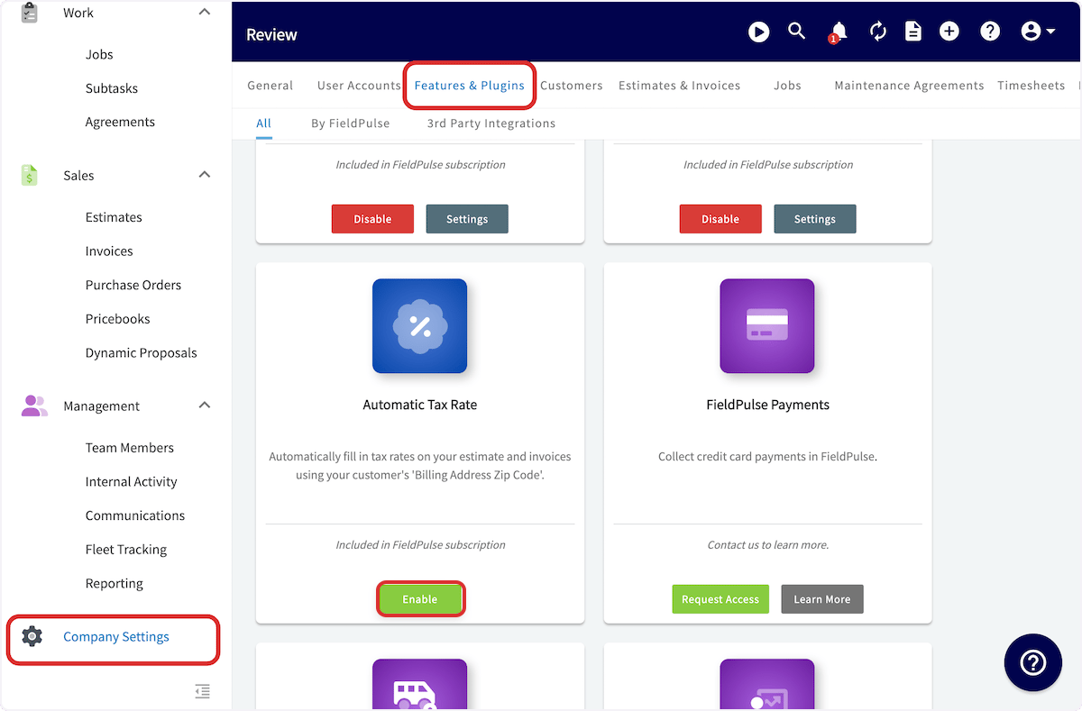Click the play button icon in header

coord(758,32)
